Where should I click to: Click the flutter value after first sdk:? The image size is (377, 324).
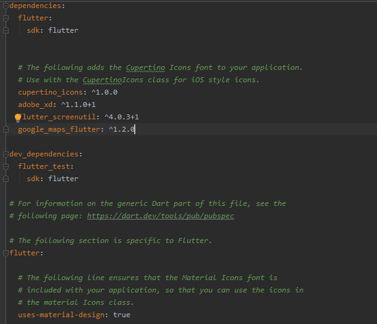(x=63, y=30)
